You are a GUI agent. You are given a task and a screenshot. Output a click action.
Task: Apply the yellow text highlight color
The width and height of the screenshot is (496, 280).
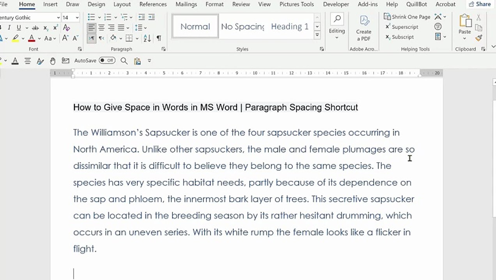[x=15, y=38]
